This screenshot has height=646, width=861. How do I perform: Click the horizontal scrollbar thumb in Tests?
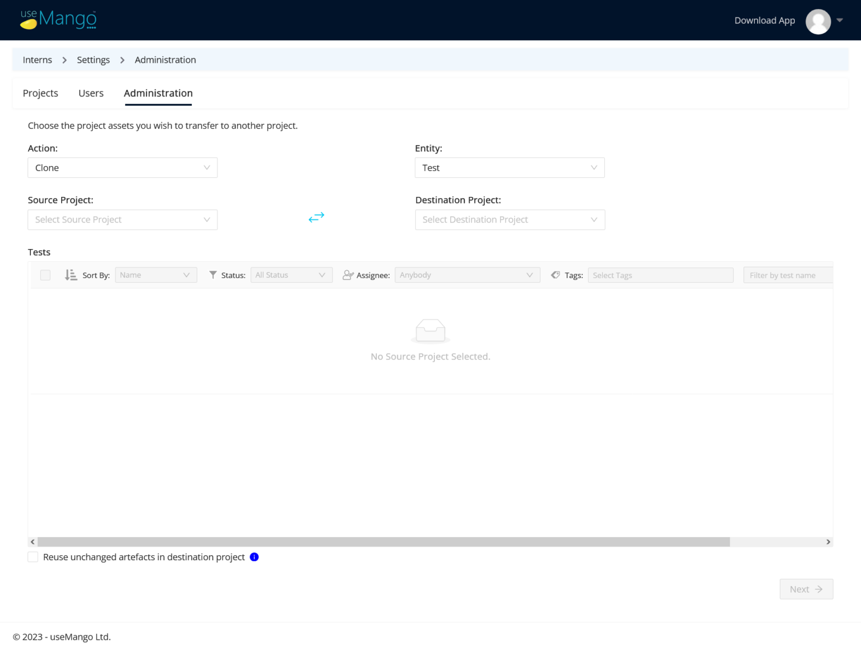point(383,542)
